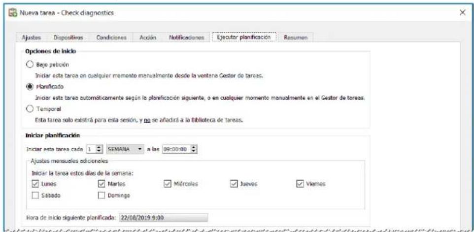Uncheck the Martes checkbox

pyautogui.click(x=102, y=184)
